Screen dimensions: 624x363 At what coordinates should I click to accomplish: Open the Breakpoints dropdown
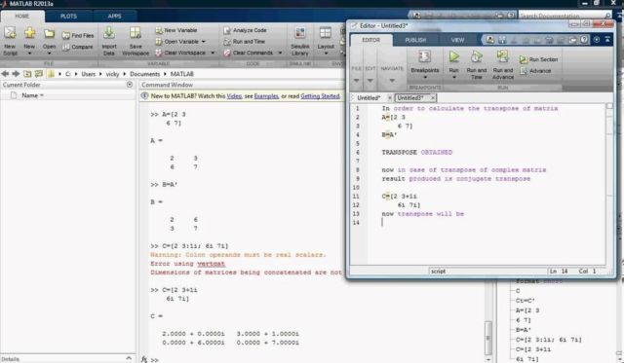(425, 77)
